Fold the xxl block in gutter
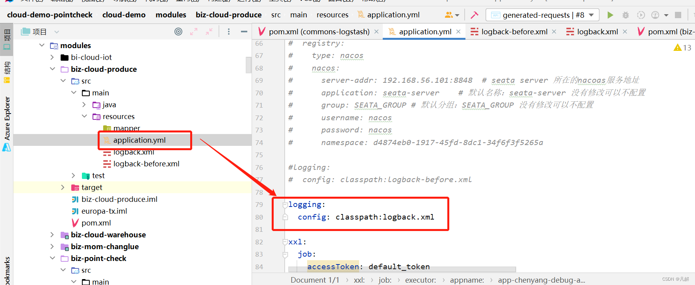 click(285, 242)
